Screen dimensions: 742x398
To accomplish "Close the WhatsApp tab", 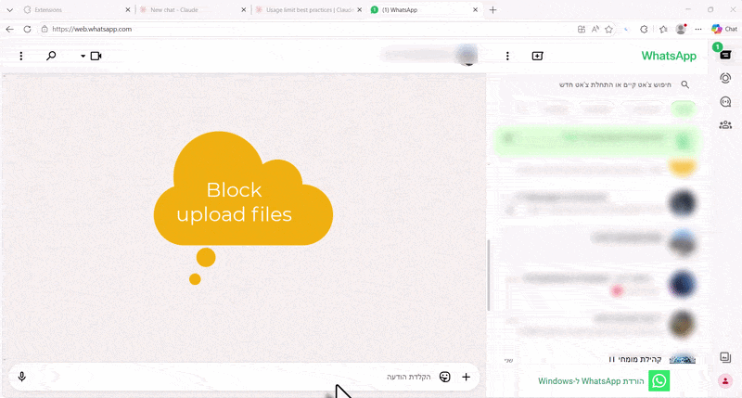I will point(476,10).
